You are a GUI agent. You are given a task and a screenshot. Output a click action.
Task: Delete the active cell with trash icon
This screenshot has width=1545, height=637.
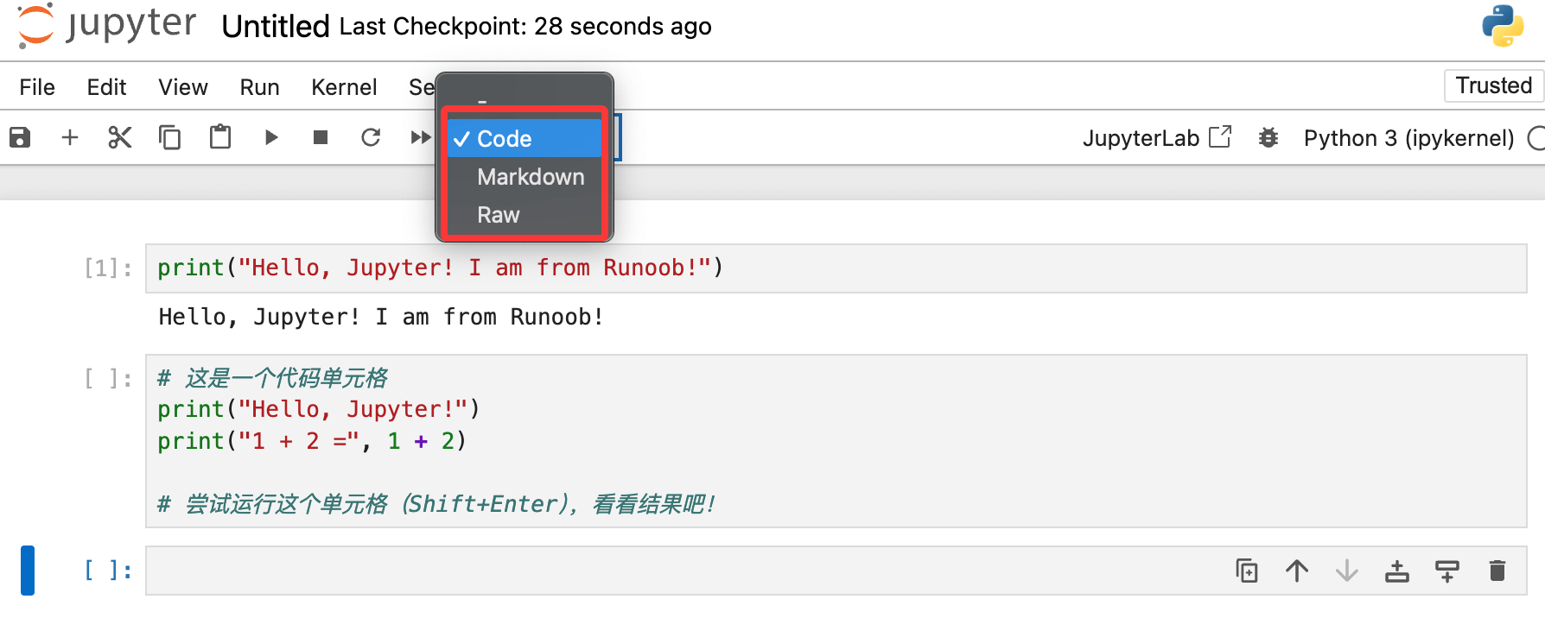[x=1497, y=571]
